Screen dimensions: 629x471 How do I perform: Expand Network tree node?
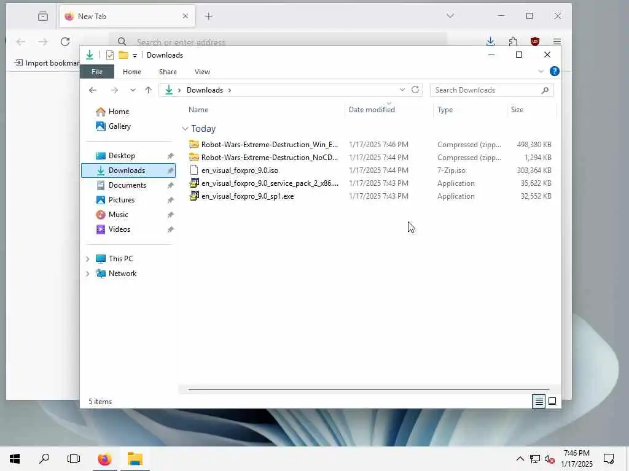(x=87, y=274)
